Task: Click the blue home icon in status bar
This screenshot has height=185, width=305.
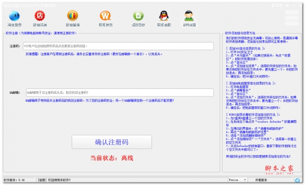Action: pos(297,180)
